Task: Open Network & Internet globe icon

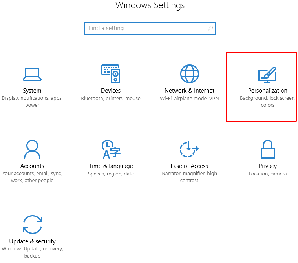Action: (190, 74)
